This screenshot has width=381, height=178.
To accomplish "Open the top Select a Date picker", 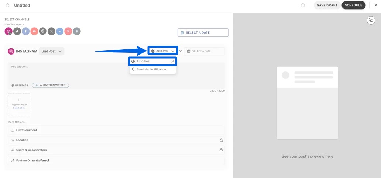I will point(203,33).
